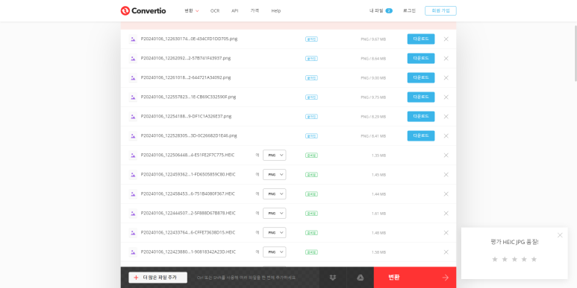
Task: Open format dropdown for 90818342A23D.HEIC
Action: tap(274, 252)
